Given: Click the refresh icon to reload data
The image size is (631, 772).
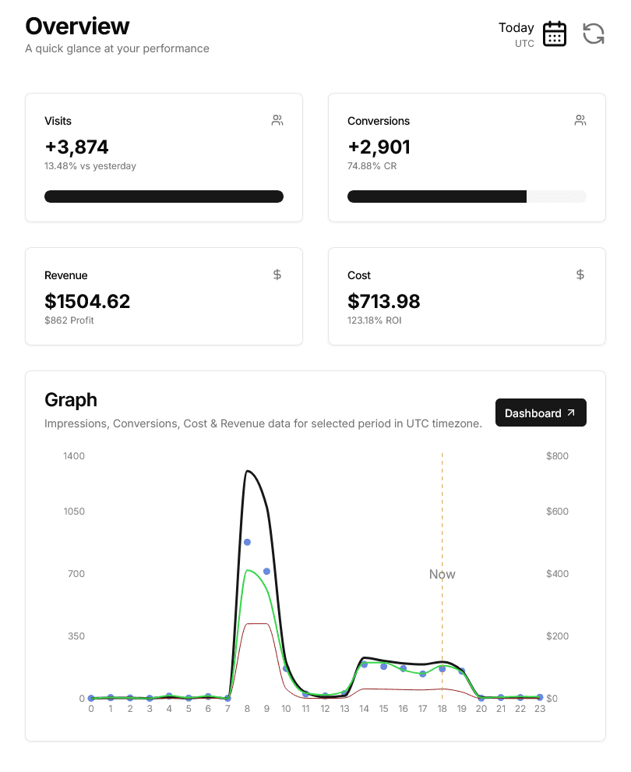Looking at the screenshot, I should [x=594, y=34].
